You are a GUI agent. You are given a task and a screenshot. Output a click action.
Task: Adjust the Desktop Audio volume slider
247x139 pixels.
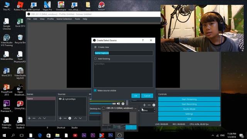[x=95, y=113]
